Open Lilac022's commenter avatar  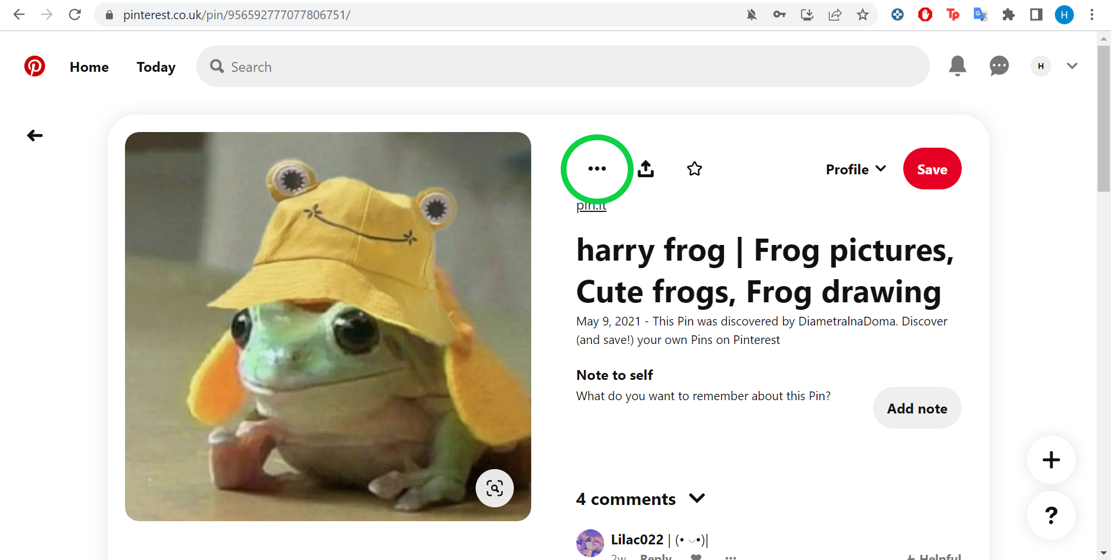pyautogui.click(x=590, y=543)
